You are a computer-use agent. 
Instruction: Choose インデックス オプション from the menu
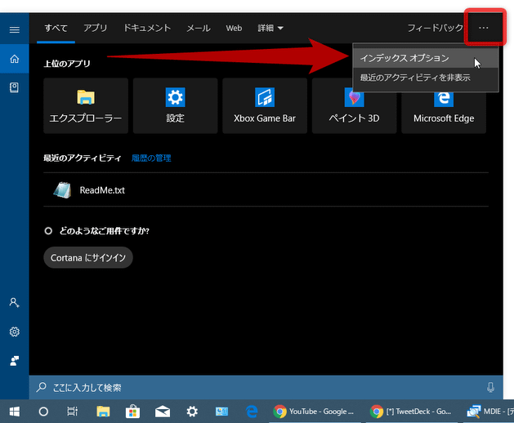(426, 58)
